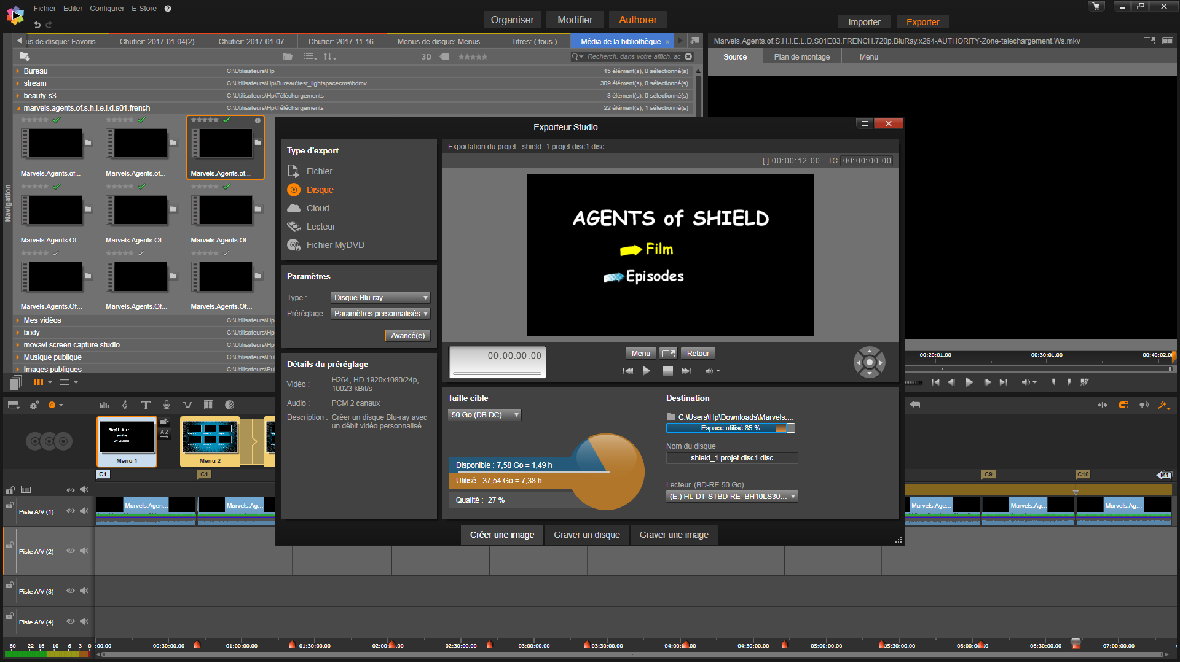Open the voice-over microphone icon

point(167,405)
